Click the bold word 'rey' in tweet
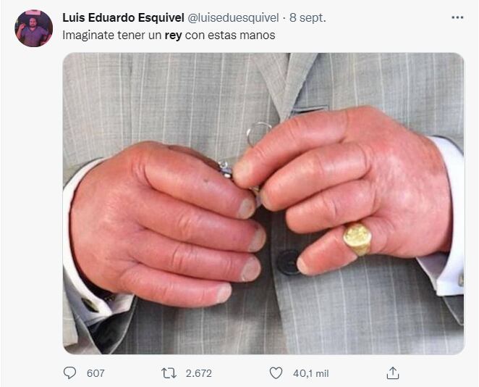The image size is (479, 387). (x=173, y=36)
